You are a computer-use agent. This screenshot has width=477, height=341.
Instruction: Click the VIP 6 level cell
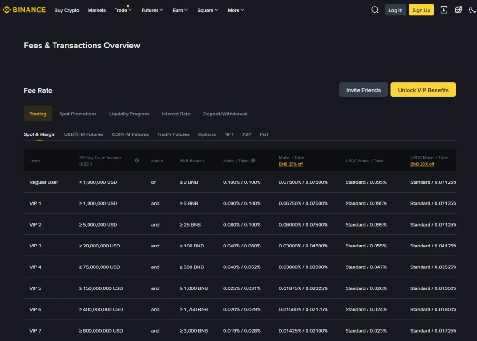(x=35, y=309)
